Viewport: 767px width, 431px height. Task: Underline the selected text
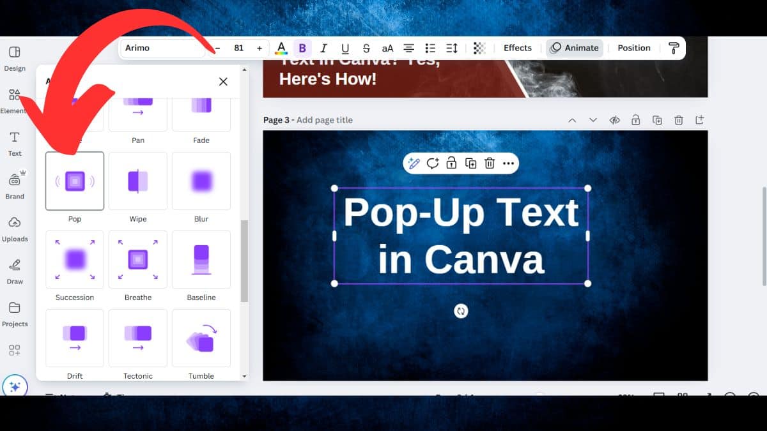[345, 48]
